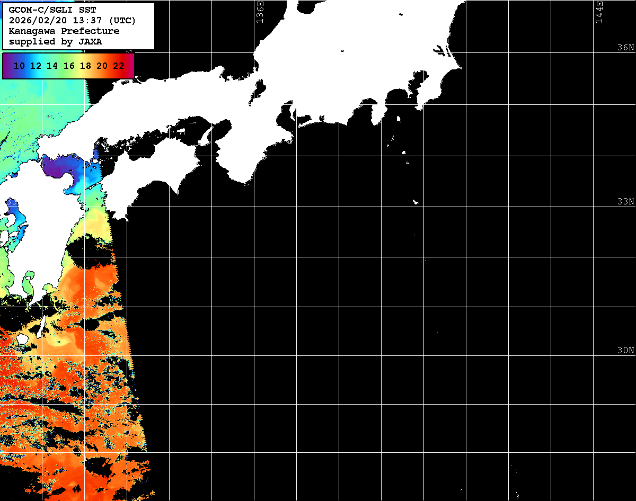Click the Kanagawa Prefecture label

pyautogui.click(x=64, y=31)
